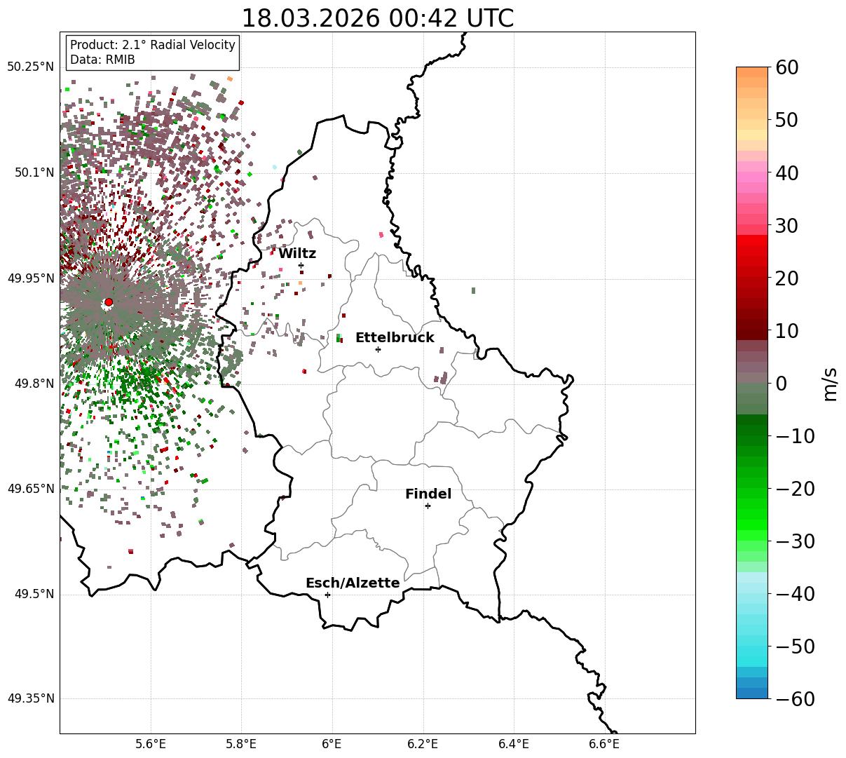Click the 50.25°N latitude label
This screenshot has width=846, height=758.
[x=30, y=67]
